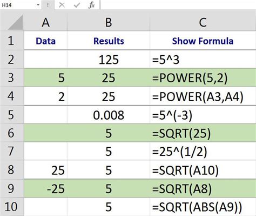Click the Insert Function fx icon

91,5
